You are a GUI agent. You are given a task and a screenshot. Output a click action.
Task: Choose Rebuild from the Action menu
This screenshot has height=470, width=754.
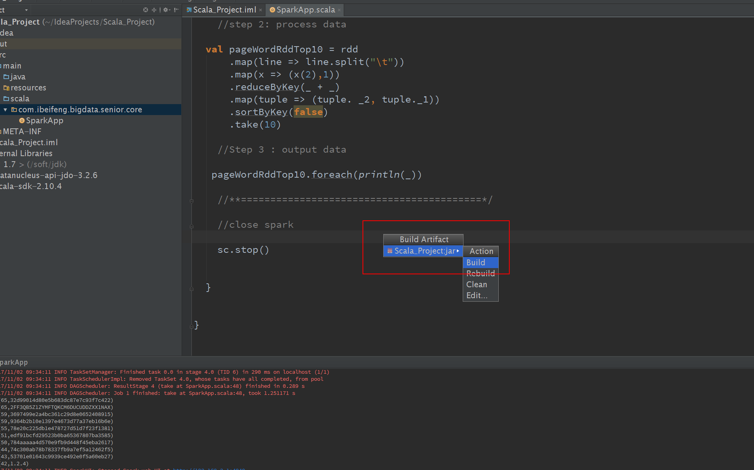pos(480,274)
